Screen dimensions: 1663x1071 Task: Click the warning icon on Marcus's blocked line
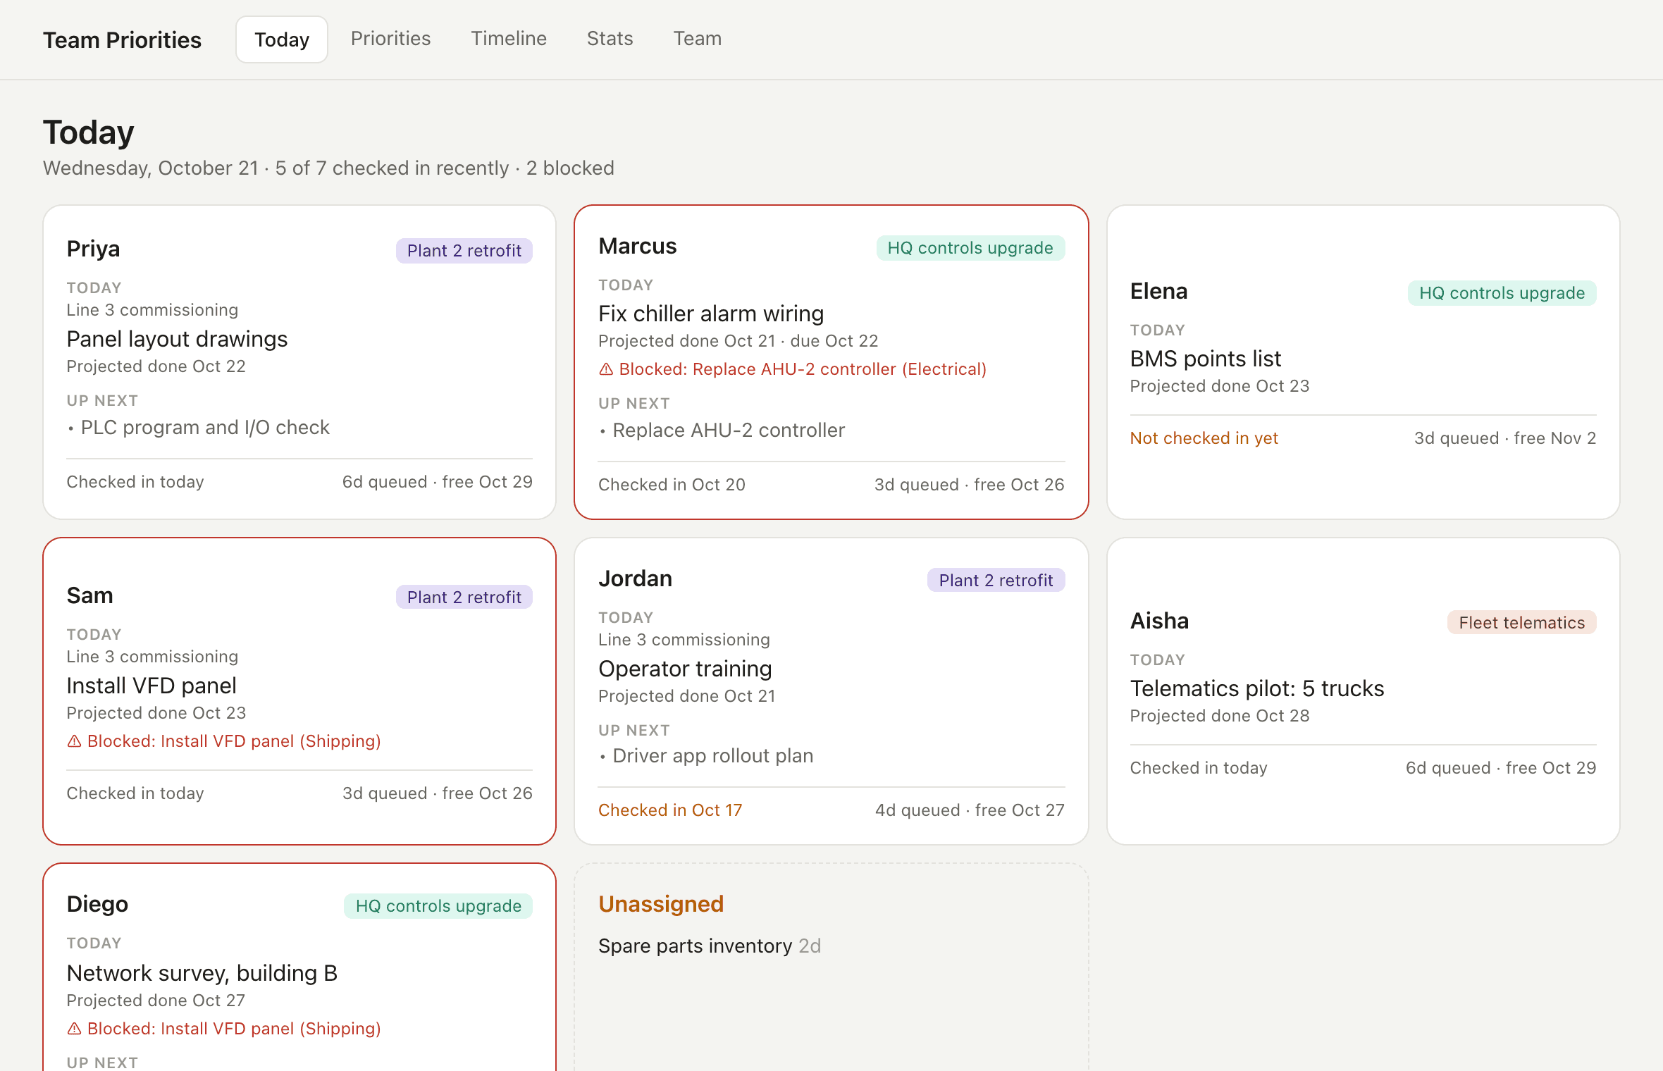606,369
